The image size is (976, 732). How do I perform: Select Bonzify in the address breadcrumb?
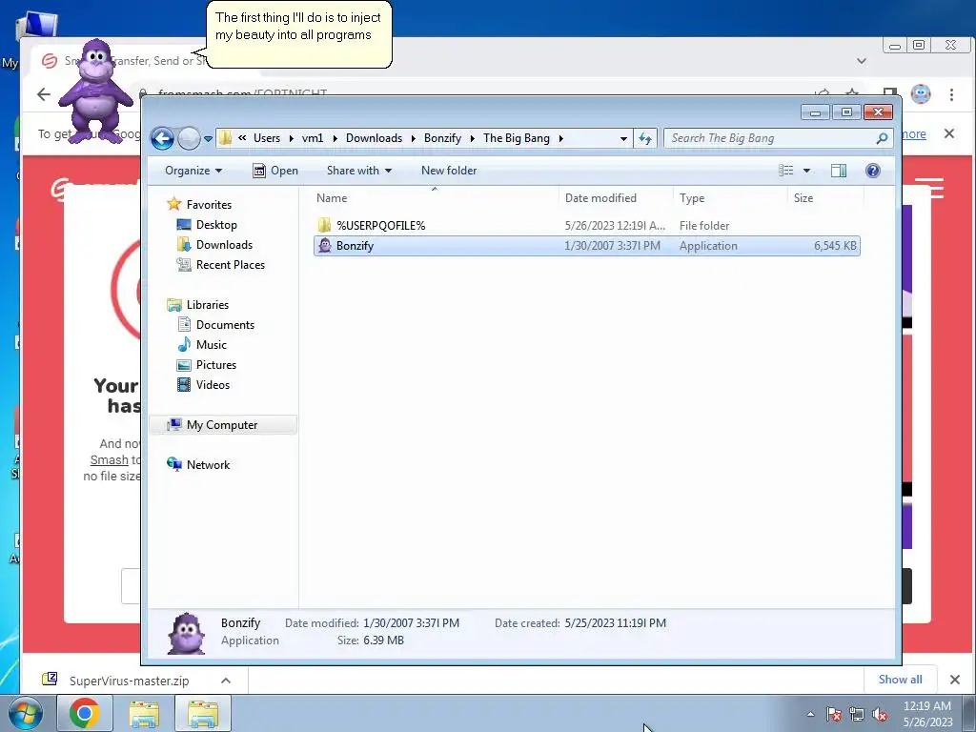pos(442,138)
